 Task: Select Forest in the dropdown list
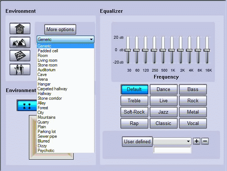(66, 108)
